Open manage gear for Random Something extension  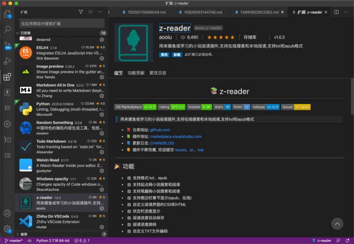[102, 133]
